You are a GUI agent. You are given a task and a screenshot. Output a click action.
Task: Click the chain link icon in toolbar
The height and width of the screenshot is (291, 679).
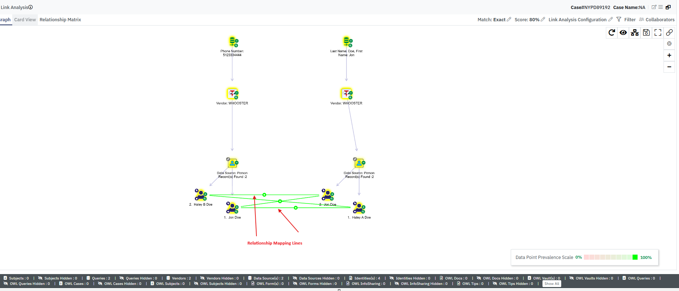pos(669,33)
